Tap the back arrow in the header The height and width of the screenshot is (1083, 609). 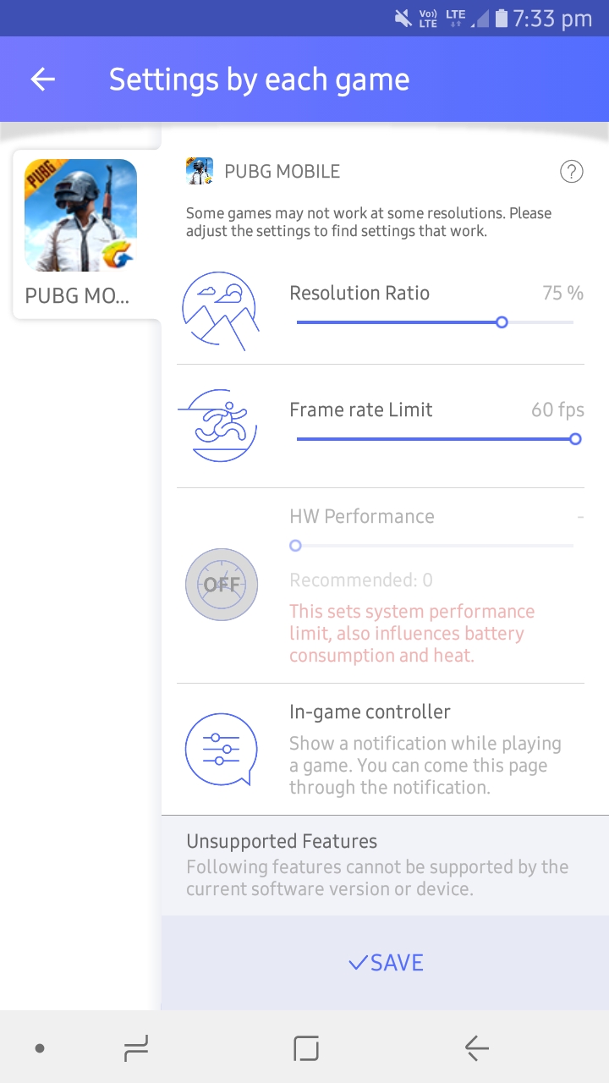(x=42, y=80)
